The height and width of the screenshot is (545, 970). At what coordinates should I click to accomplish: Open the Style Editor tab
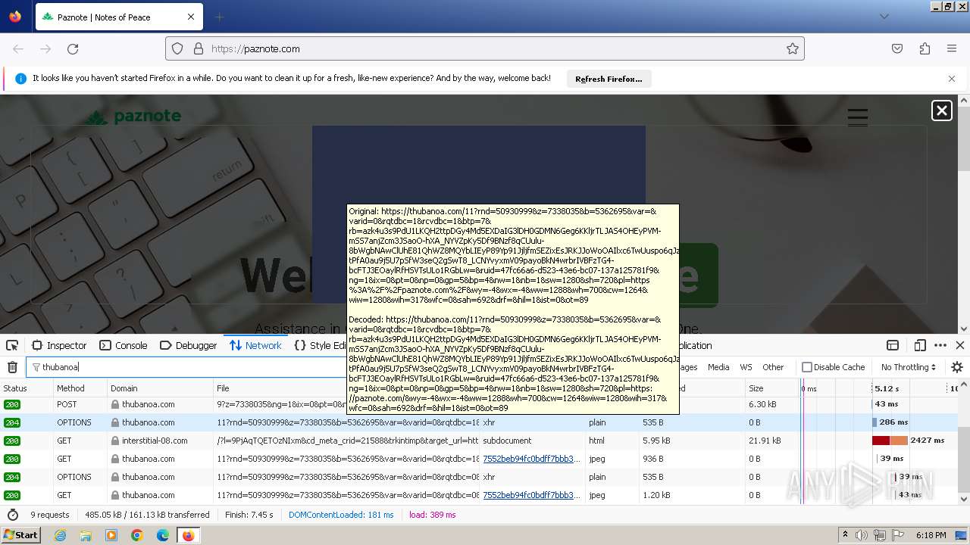click(319, 345)
